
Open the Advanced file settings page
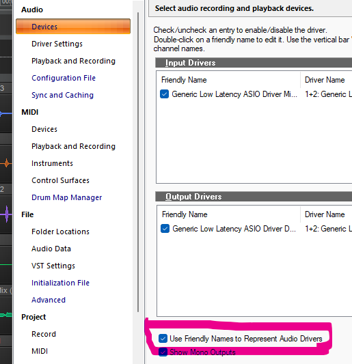(49, 300)
